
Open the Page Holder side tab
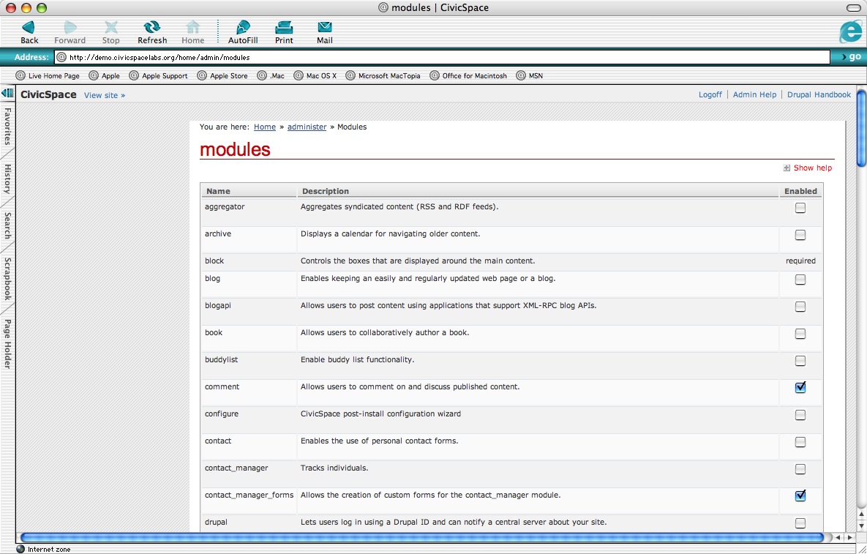pos(7,343)
